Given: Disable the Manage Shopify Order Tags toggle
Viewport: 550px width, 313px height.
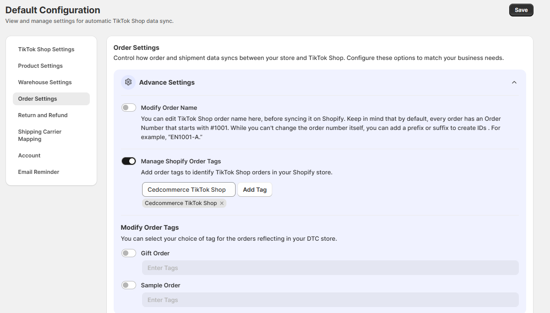Looking at the screenshot, I should click(x=129, y=161).
